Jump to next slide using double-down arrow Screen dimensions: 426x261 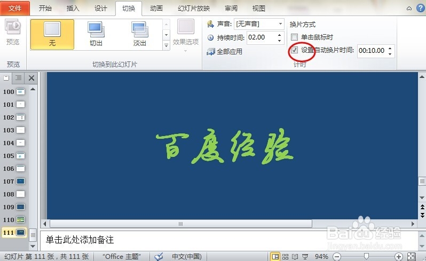pyautogui.click(x=422, y=215)
